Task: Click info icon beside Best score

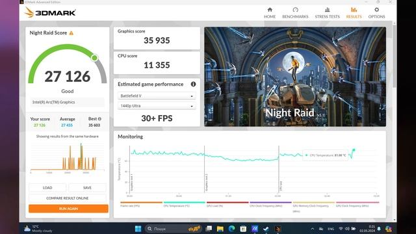Action: (x=99, y=119)
